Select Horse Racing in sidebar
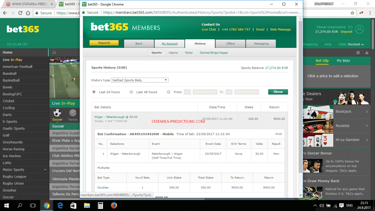The height and width of the screenshot is (211, 375). 14,149
